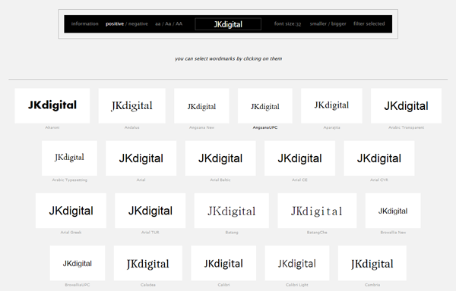Select the Andalus wordmark card
Image resolution: width=456 pixels, height=291 pixels.
click(132, 106)
